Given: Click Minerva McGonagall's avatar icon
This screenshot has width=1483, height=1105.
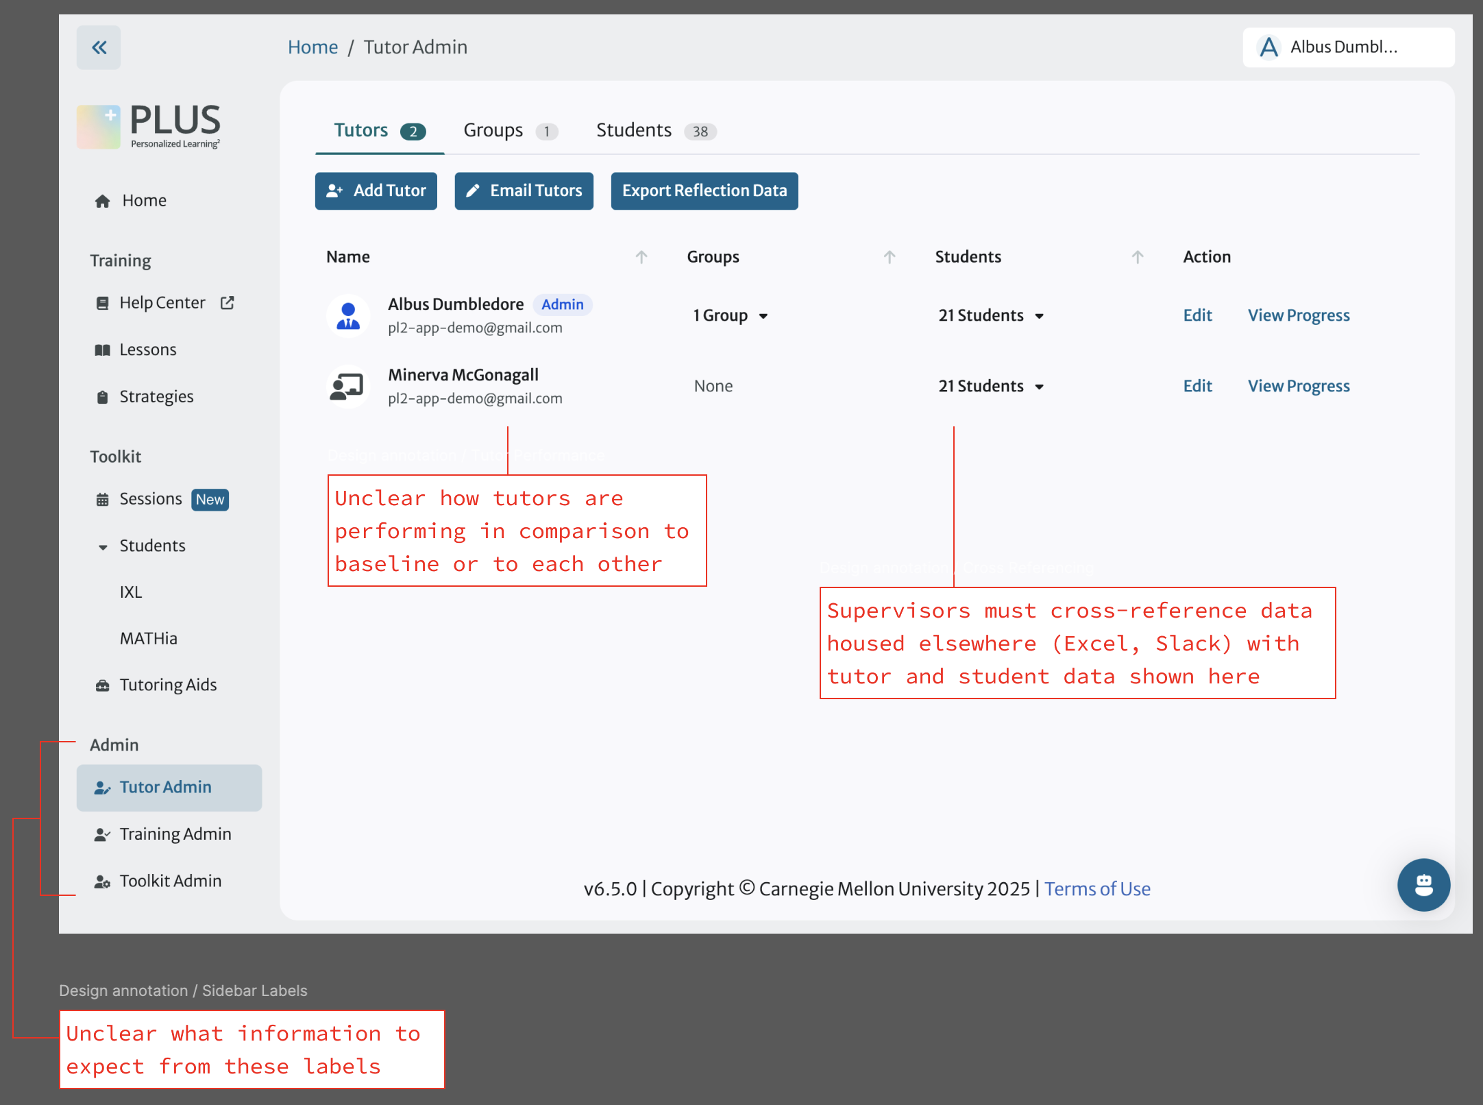Looking at the screenshot, I should click(x=348, y=386).
